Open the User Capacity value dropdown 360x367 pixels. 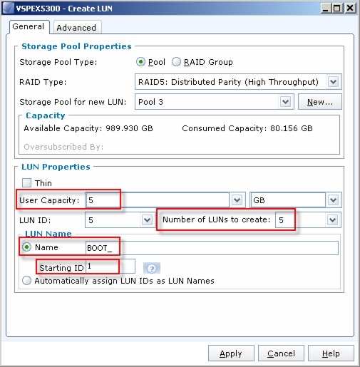coord(237,200)
